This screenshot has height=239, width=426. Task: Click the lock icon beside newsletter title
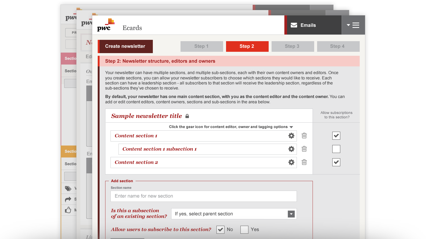187,116
